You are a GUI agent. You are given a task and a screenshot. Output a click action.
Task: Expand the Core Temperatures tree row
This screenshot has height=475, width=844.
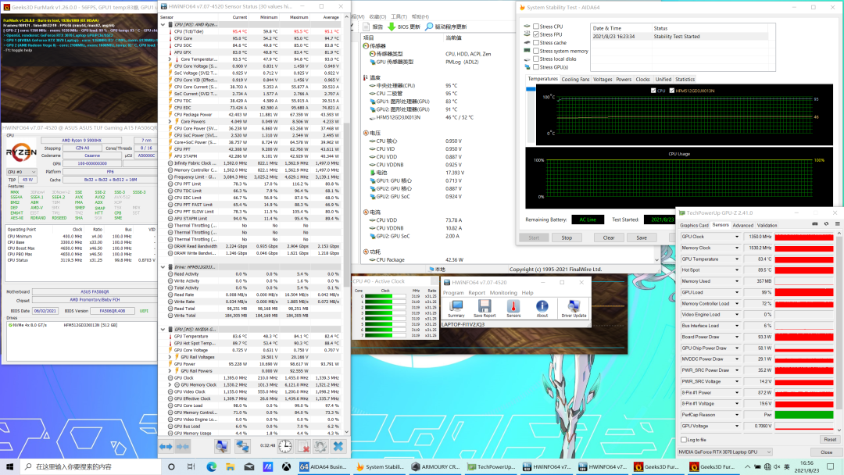(x=170, y=59)
